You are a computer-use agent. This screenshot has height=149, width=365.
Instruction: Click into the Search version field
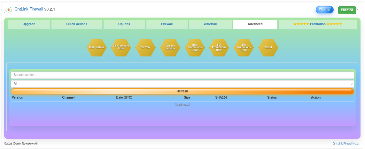coord(182,75)
